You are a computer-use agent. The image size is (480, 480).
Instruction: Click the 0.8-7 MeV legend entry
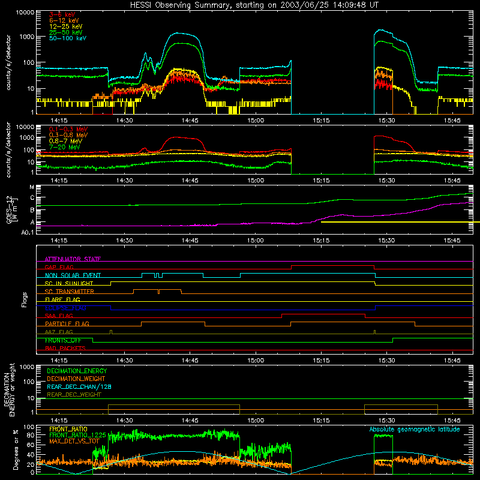click(x=65, y=141)
